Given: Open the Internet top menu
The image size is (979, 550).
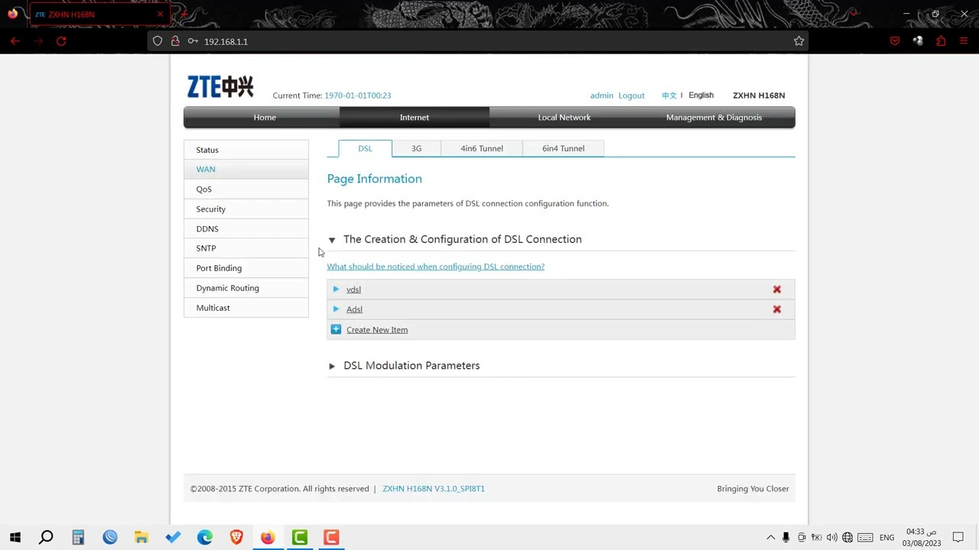Looking at the screenshot, I should (415, 118).
